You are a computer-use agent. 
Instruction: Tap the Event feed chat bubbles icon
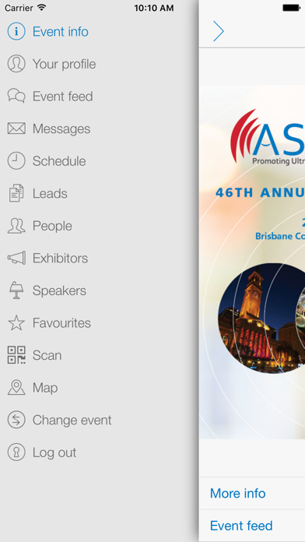click(16, 96)
